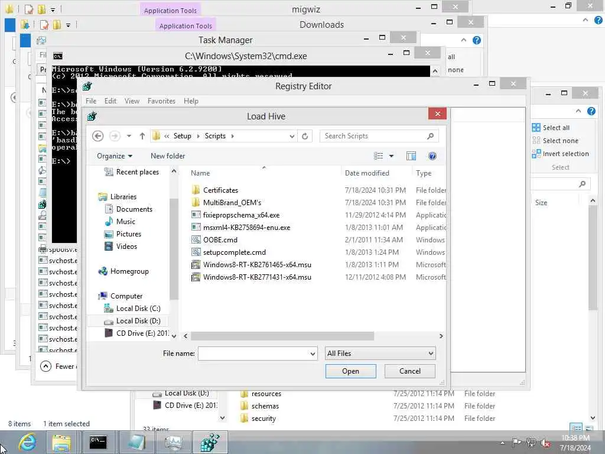The width and height of the screenshot is (605, 454).
Task: Collapse Task Manager with Fewer details
Action: 58,366
